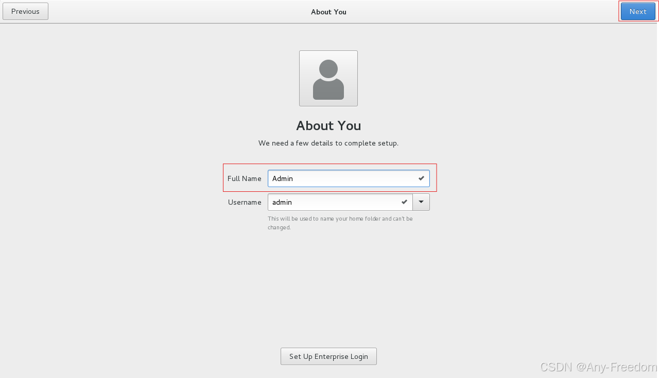Open the Username suggestions dropdown arrow

(x=421, y=202)
